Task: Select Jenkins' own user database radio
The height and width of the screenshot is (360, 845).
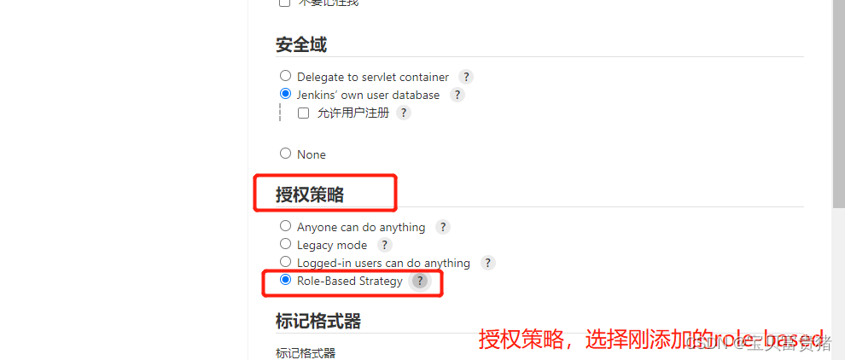Action: [x=286, y=95]
